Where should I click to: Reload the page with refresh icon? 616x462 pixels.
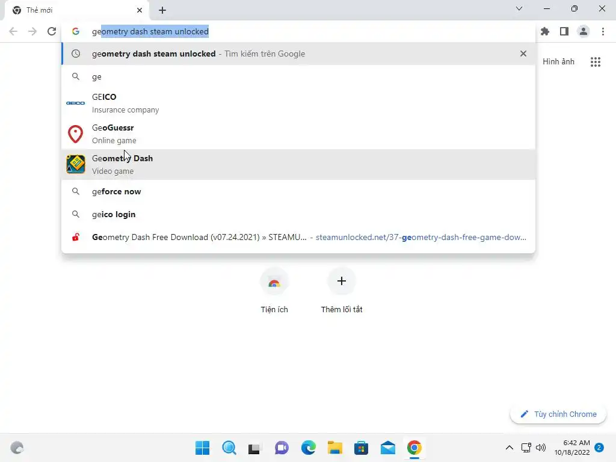tap(52, 31)
